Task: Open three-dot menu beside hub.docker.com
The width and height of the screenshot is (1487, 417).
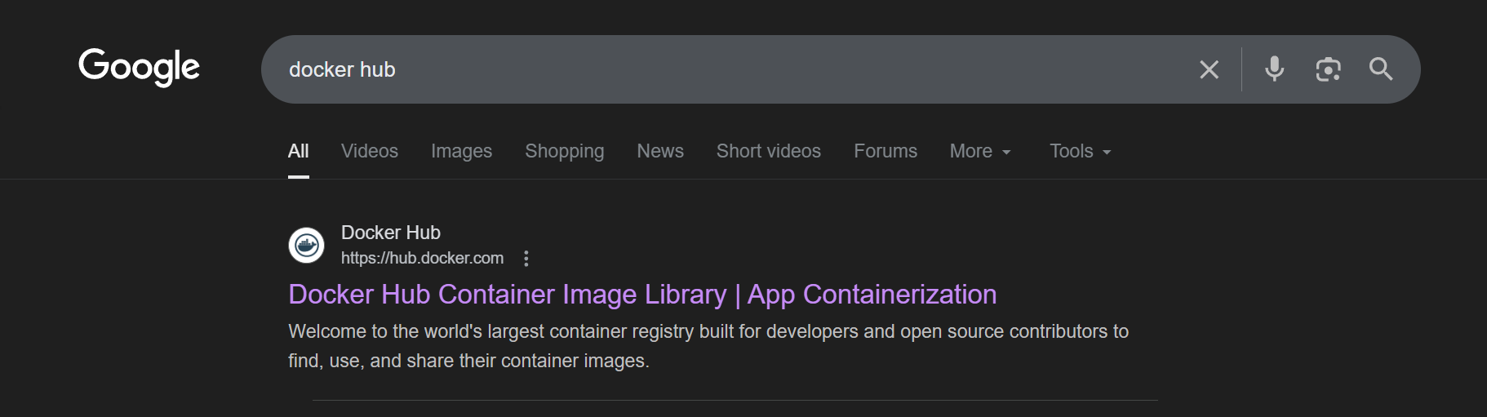Action: coord(526,259)
